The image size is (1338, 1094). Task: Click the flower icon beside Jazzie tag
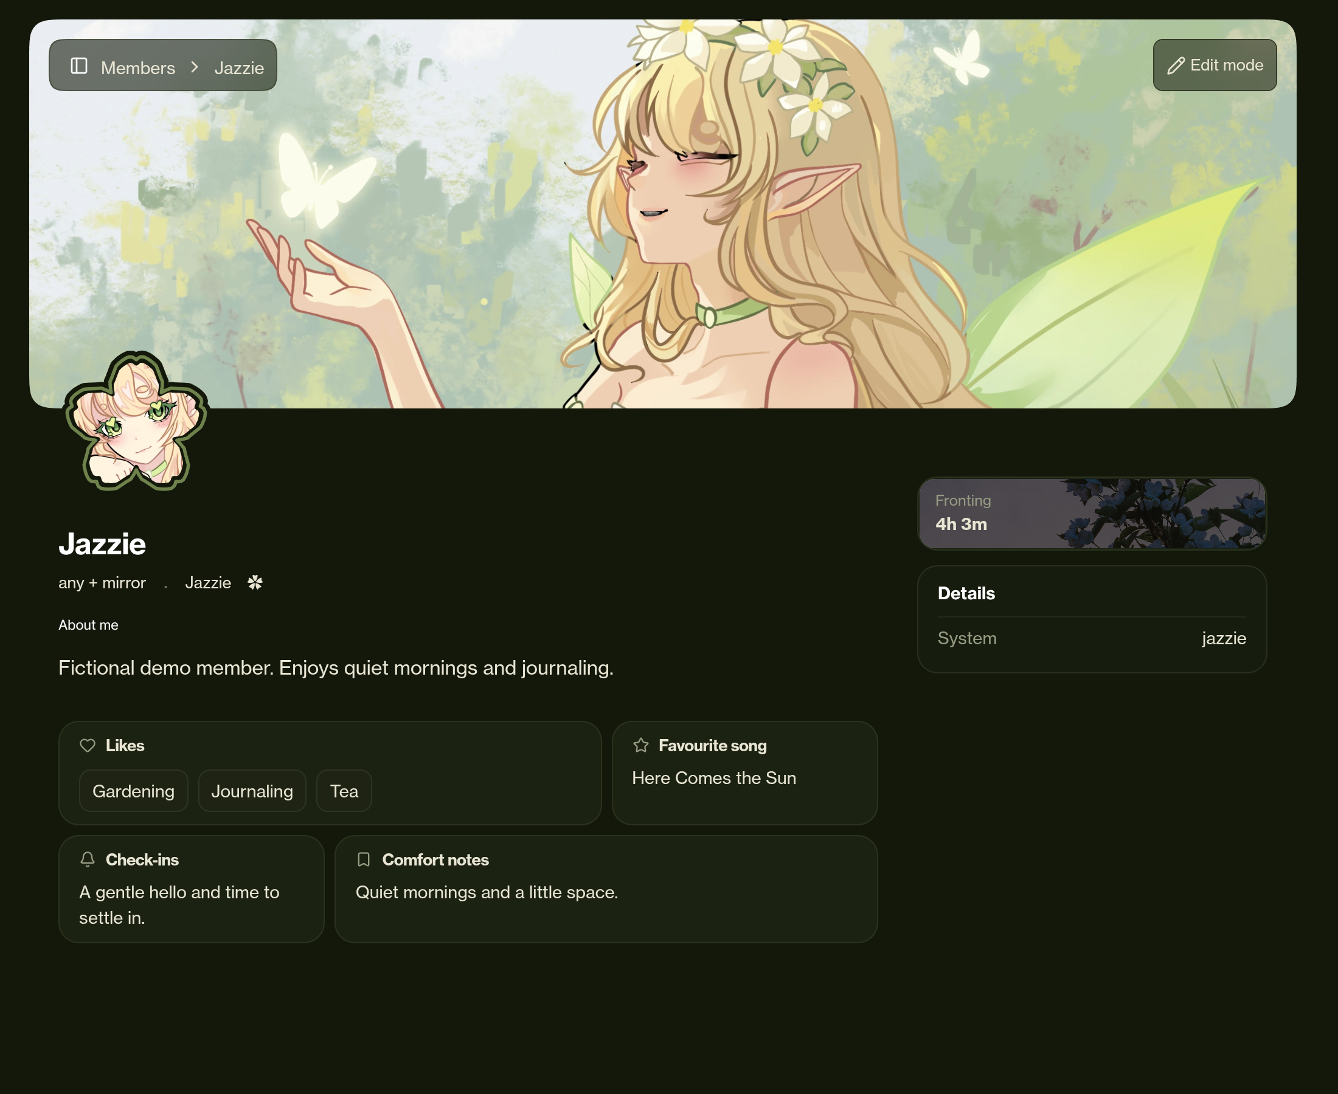(255, 582)
